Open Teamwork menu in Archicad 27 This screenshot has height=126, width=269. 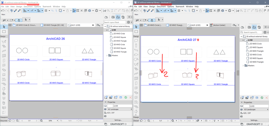180,6
